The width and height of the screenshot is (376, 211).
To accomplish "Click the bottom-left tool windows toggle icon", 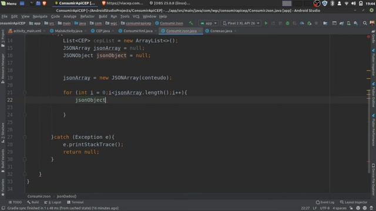I will click(4, 208).
